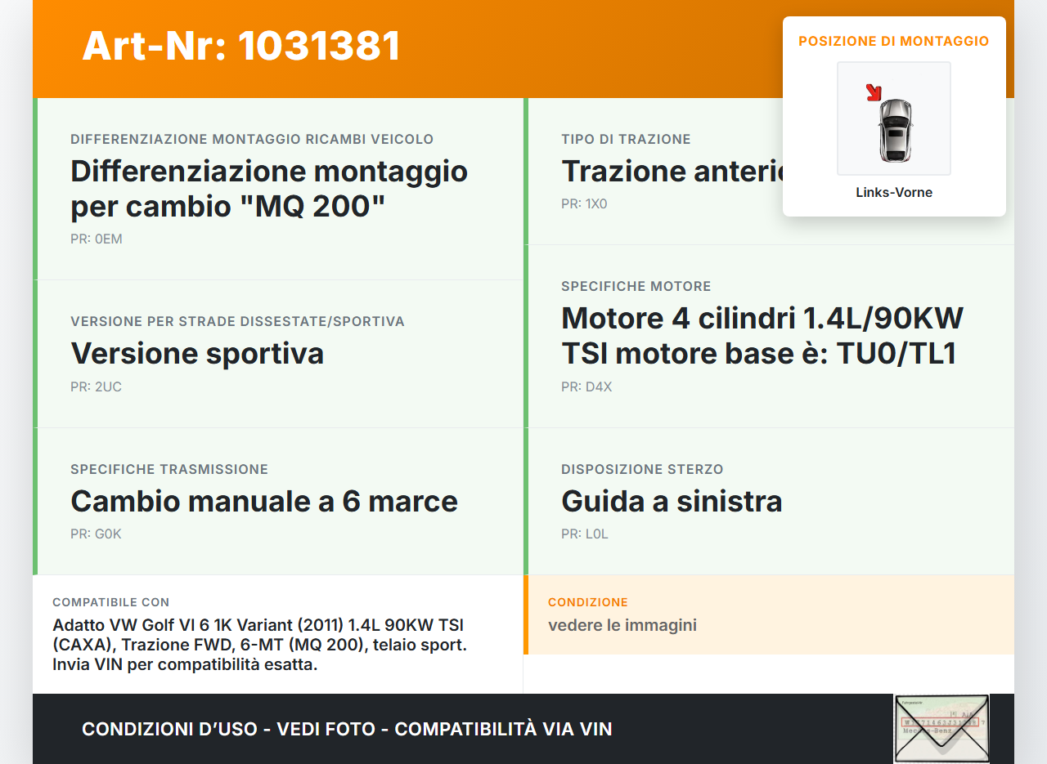Click the "SPECIFICHE MOTORE" label
1047x764 pixels.
click(636, 287)
